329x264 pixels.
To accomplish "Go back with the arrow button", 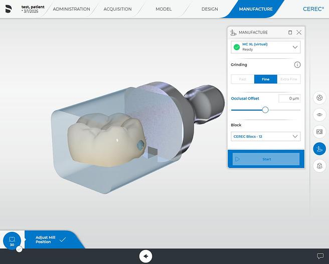I will pyautogui.click(x=145, y=256).
